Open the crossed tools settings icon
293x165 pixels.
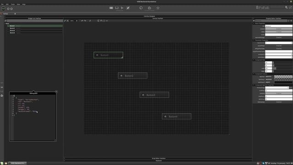point(128,8)
